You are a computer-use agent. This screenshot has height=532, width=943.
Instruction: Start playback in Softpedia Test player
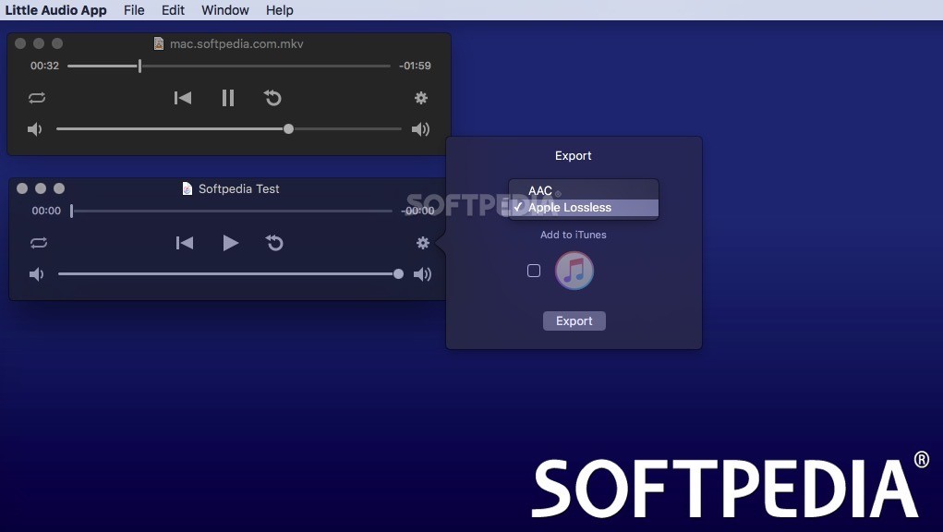click(x=230, y=243)
